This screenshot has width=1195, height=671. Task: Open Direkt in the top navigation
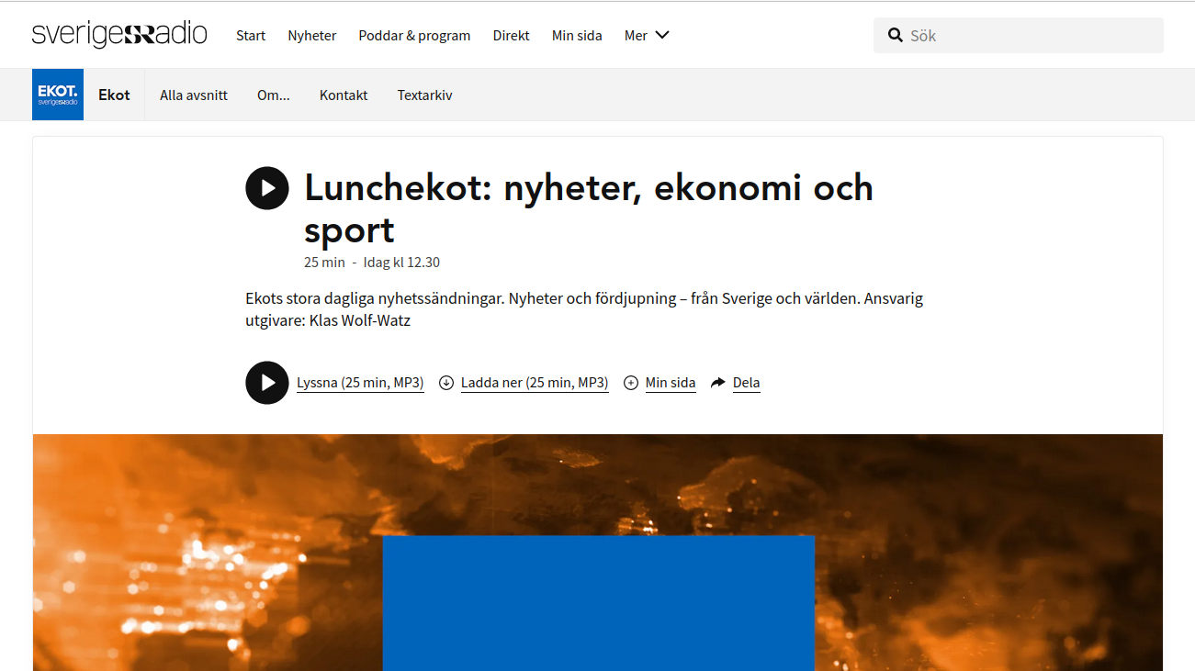click(x=512, y=35)
